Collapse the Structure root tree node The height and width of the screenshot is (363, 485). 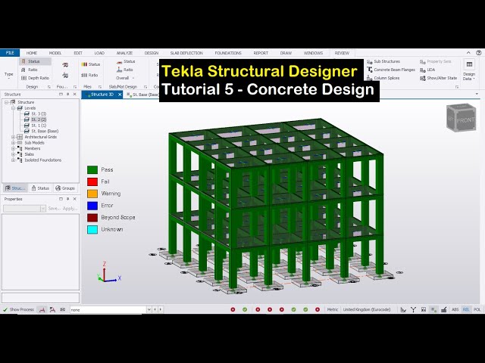pos(6,102)
